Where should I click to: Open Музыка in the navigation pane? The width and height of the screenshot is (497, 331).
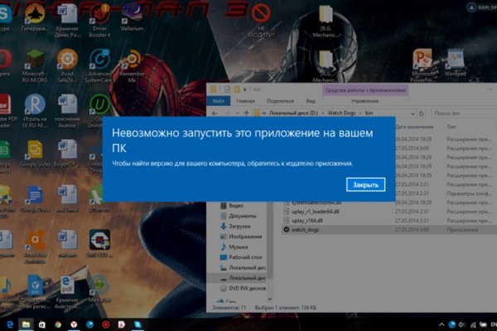click(239, 247)
